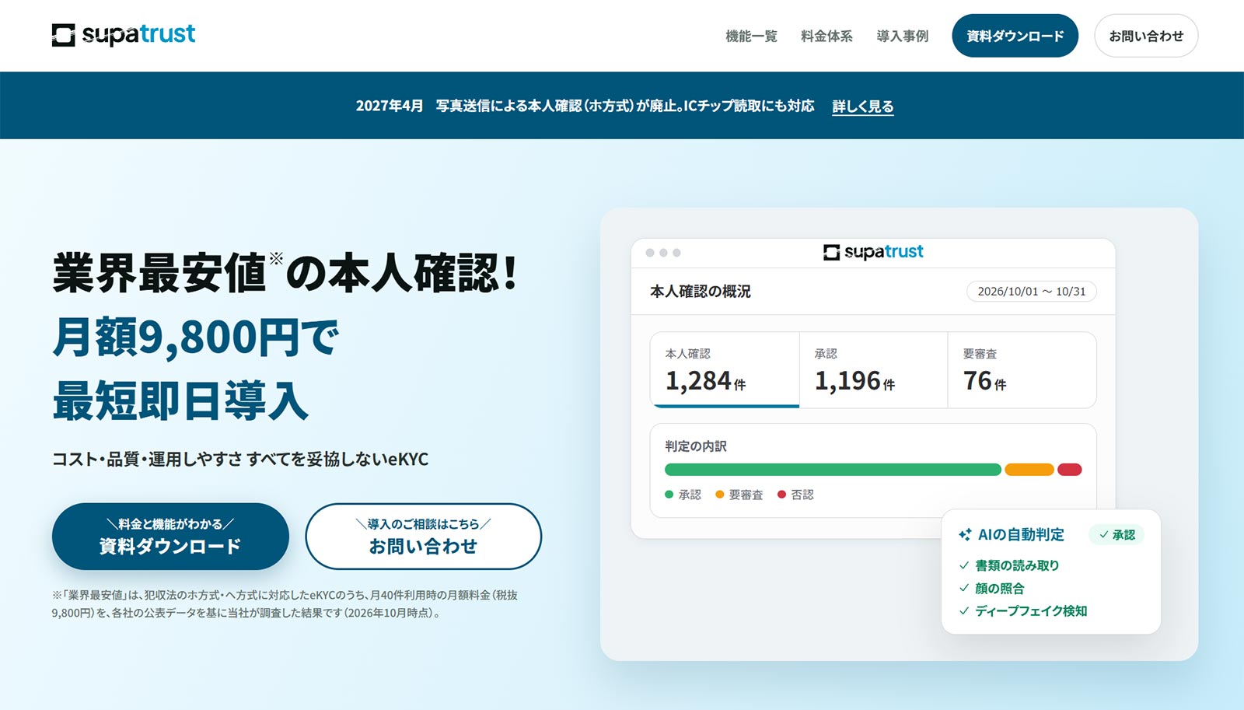Click the green 承認 legend dot
Viewport: 1244px width, 710px height.
click(669, 495)
